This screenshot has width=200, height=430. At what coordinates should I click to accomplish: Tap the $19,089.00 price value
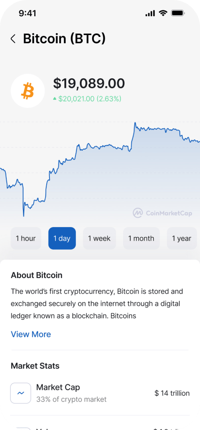(x=89, y=83)
